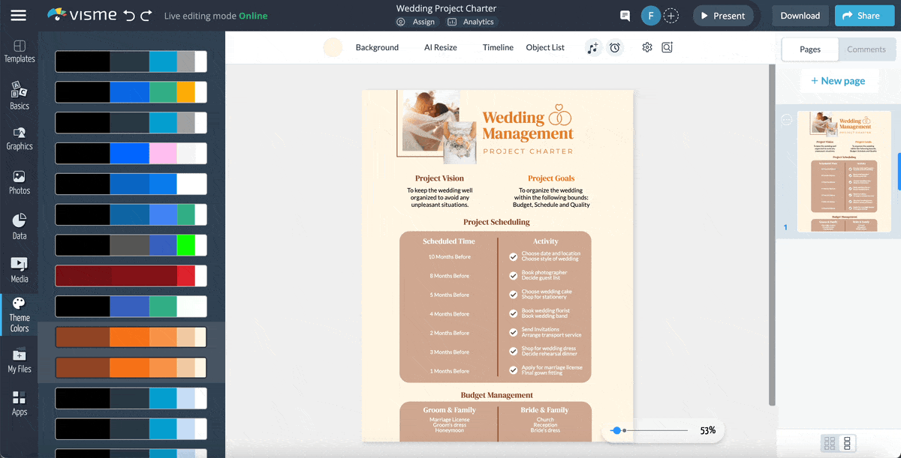The width and height of the screenshot is (901, 458).
Task: Open the Apps panel
Action: [x=19, y=403]
